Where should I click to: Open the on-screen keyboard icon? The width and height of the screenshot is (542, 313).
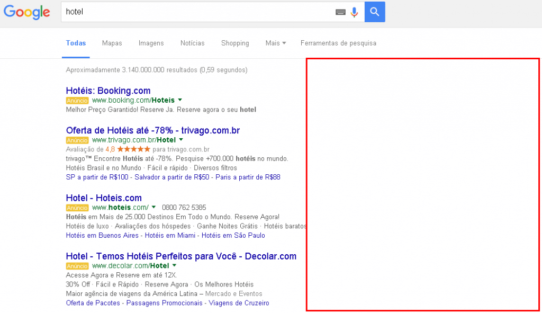click(340, 12)
